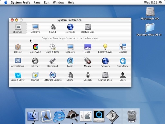Click the menu bar clock
Image resolution: width=165 pixels, height=124 pixels.
click(153, 2)
